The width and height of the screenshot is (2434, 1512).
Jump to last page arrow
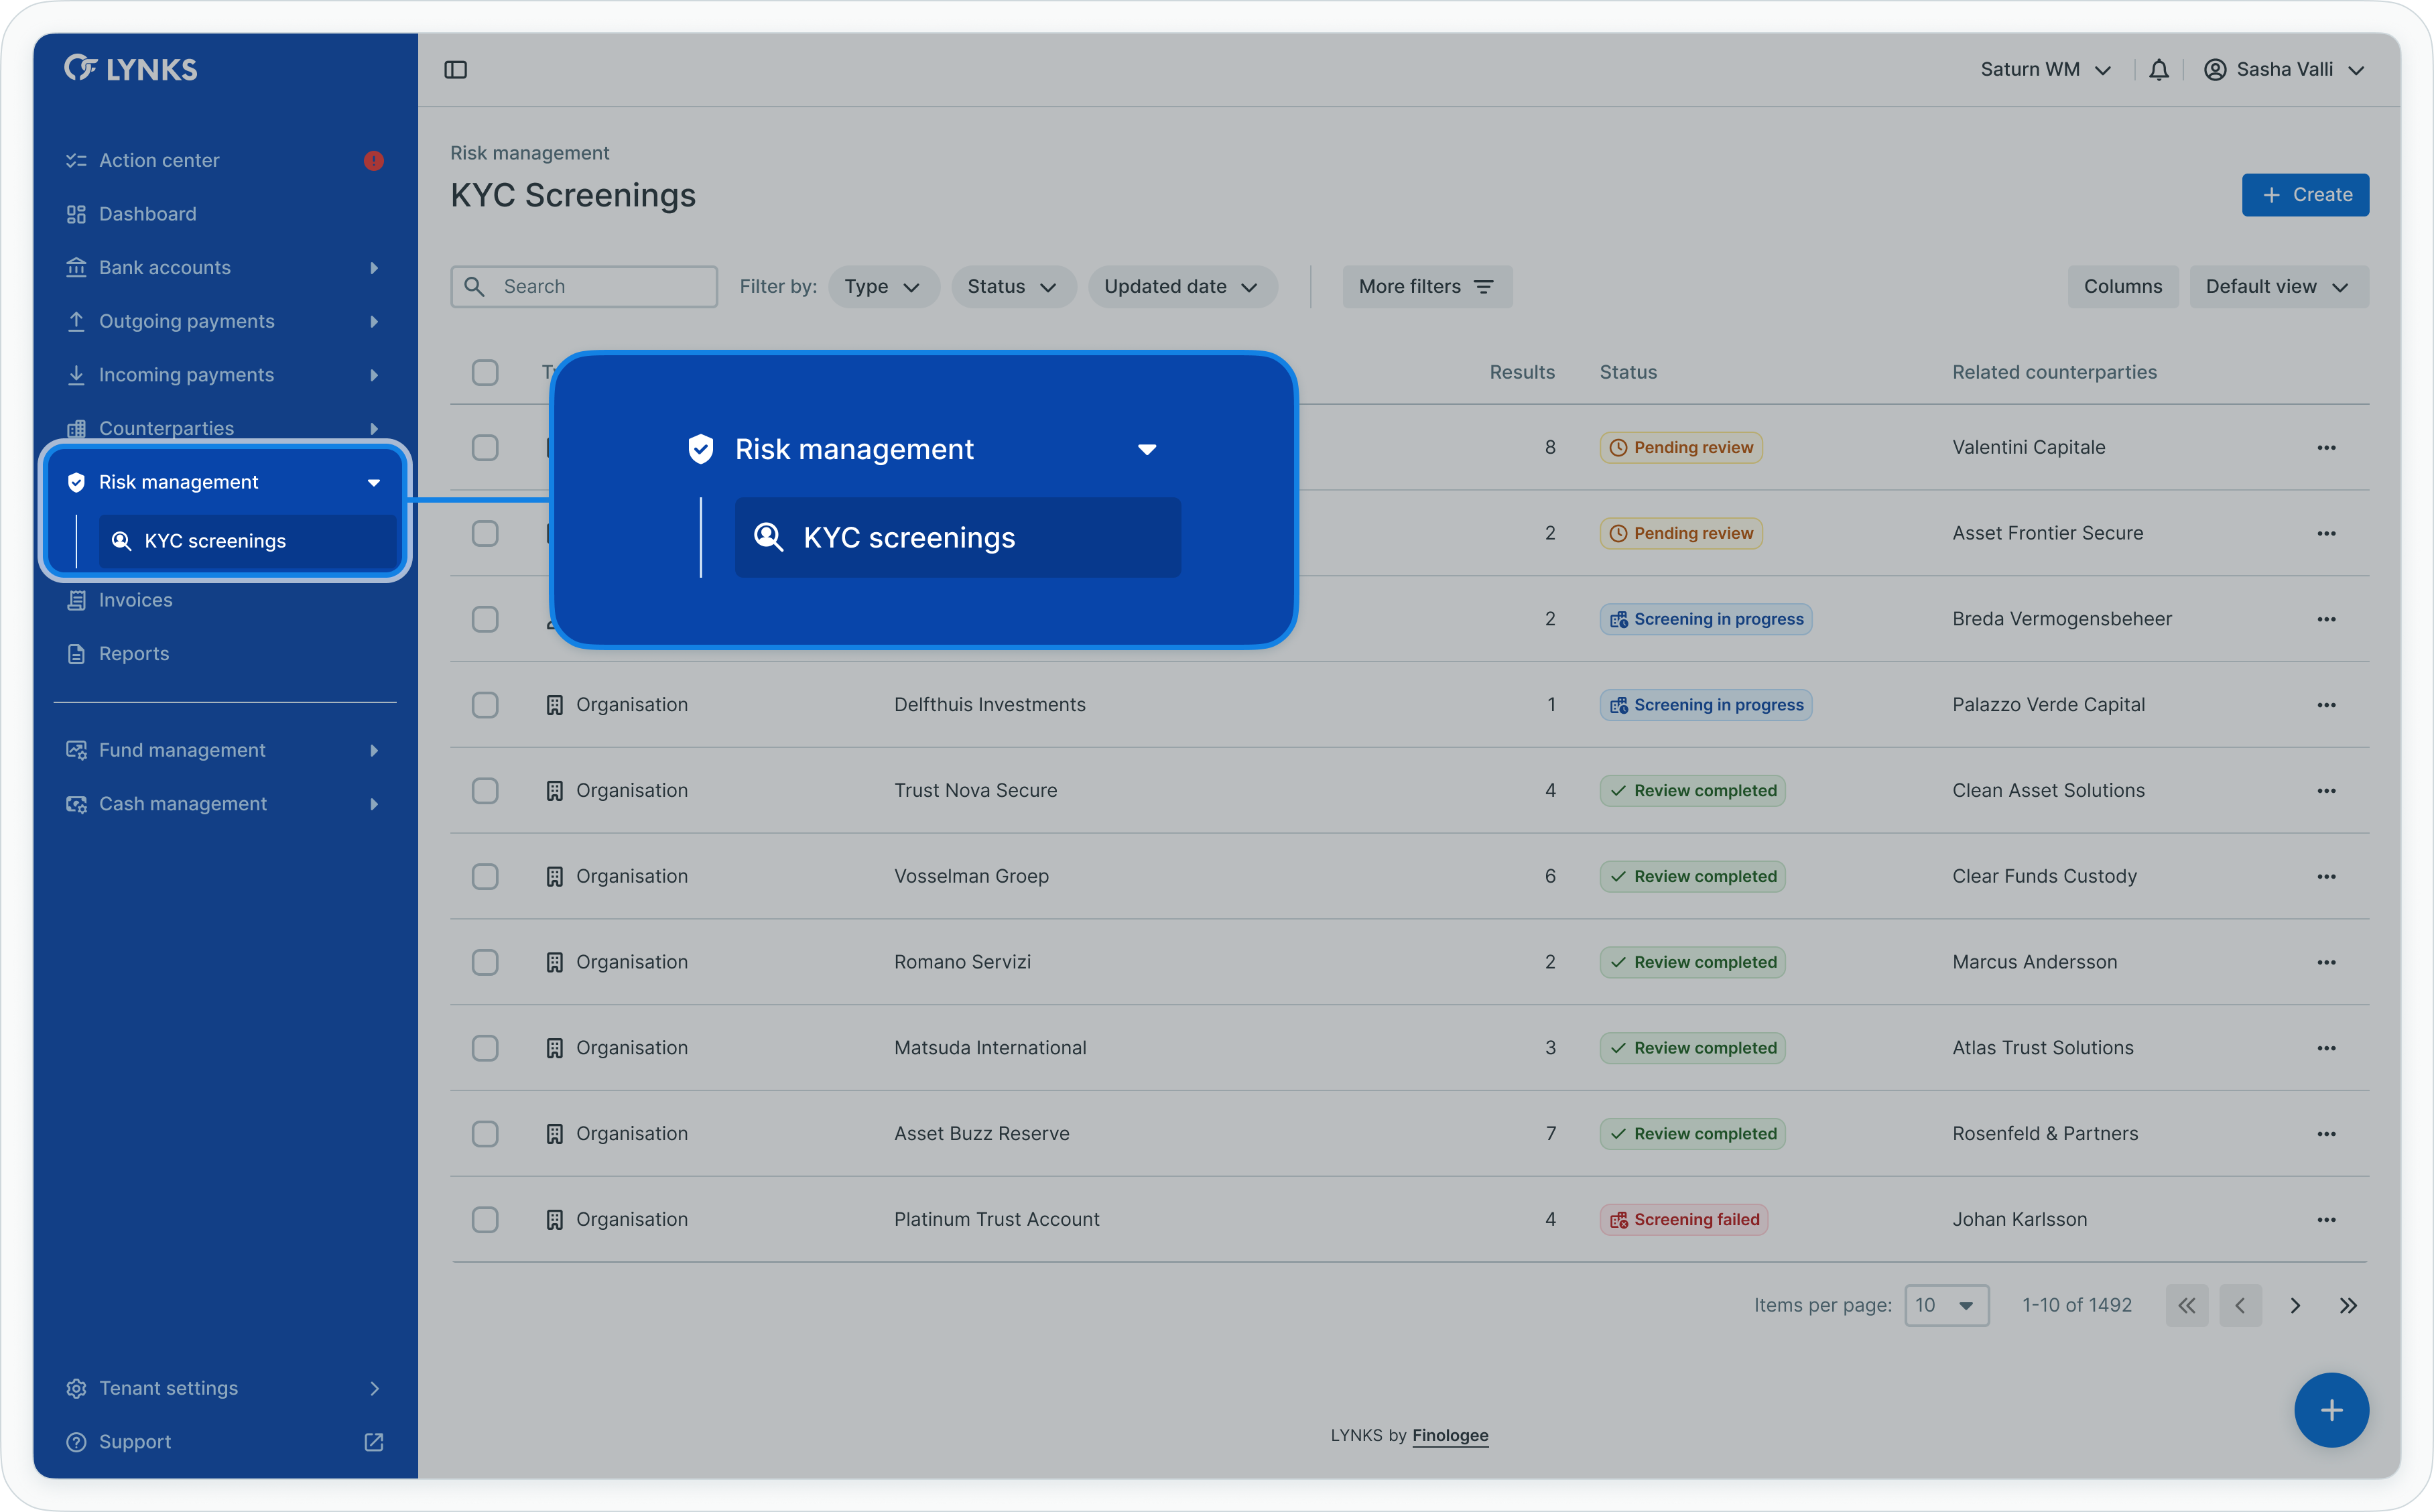tap(2348, 1305)
